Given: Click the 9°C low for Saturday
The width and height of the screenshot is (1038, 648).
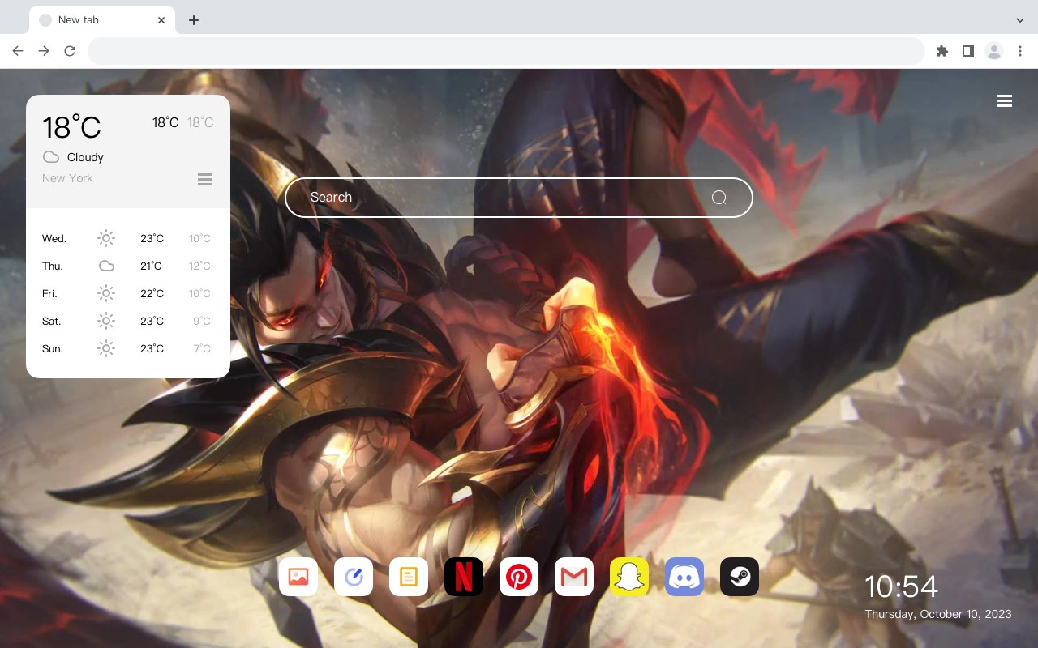Looking at the screenshot, I should click(202, 321).
